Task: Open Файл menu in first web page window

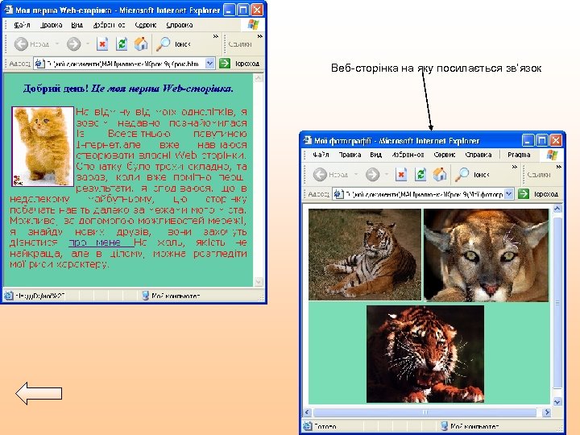Action: (x=22, y=25)
